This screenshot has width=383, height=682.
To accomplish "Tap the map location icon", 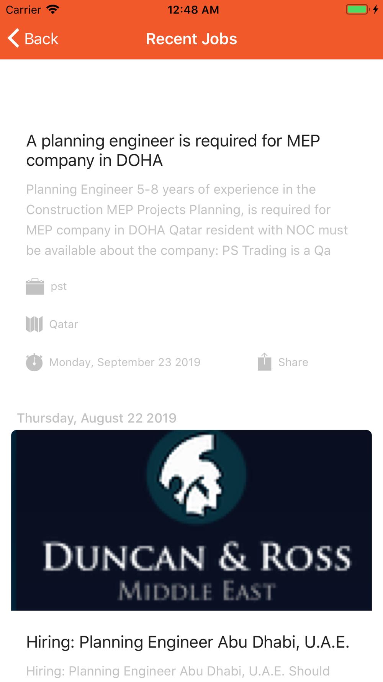I will point(34,324).
